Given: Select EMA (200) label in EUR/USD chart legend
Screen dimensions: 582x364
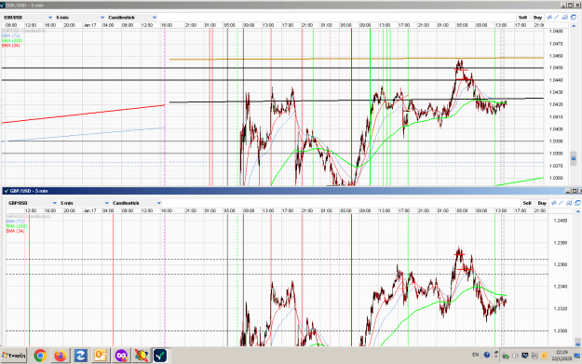Looking at the screenshot, I should [x=12, y=40].
